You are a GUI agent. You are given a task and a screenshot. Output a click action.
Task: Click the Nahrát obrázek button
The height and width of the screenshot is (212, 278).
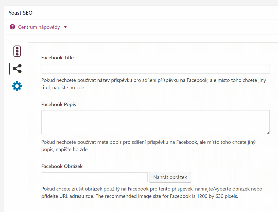[x=170, y=177]
